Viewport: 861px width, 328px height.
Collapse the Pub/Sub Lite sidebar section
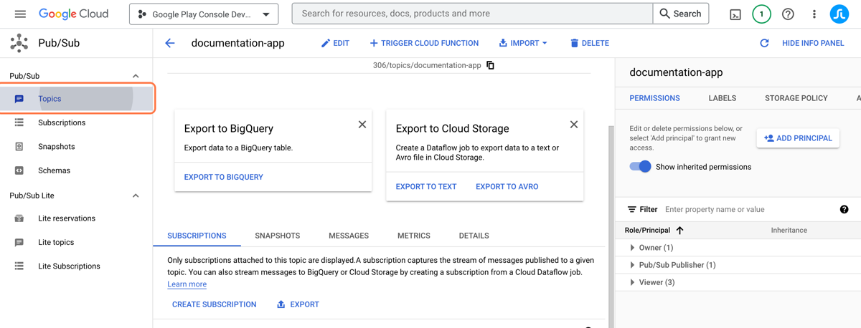[136, 196]
